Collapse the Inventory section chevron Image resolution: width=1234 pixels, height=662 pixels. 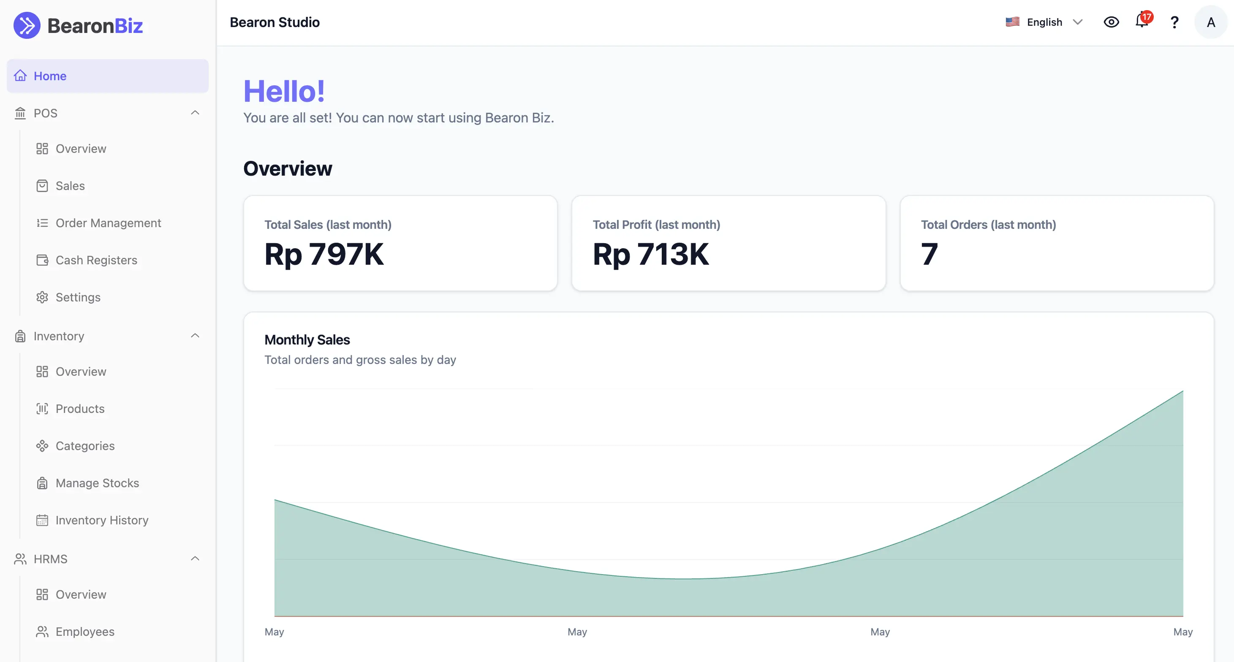(x=195, y=336)
